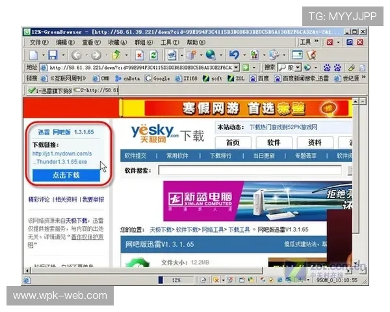
Task: Open the Google bookmark link
Action: pyautogui.click(x=158, y=79)
